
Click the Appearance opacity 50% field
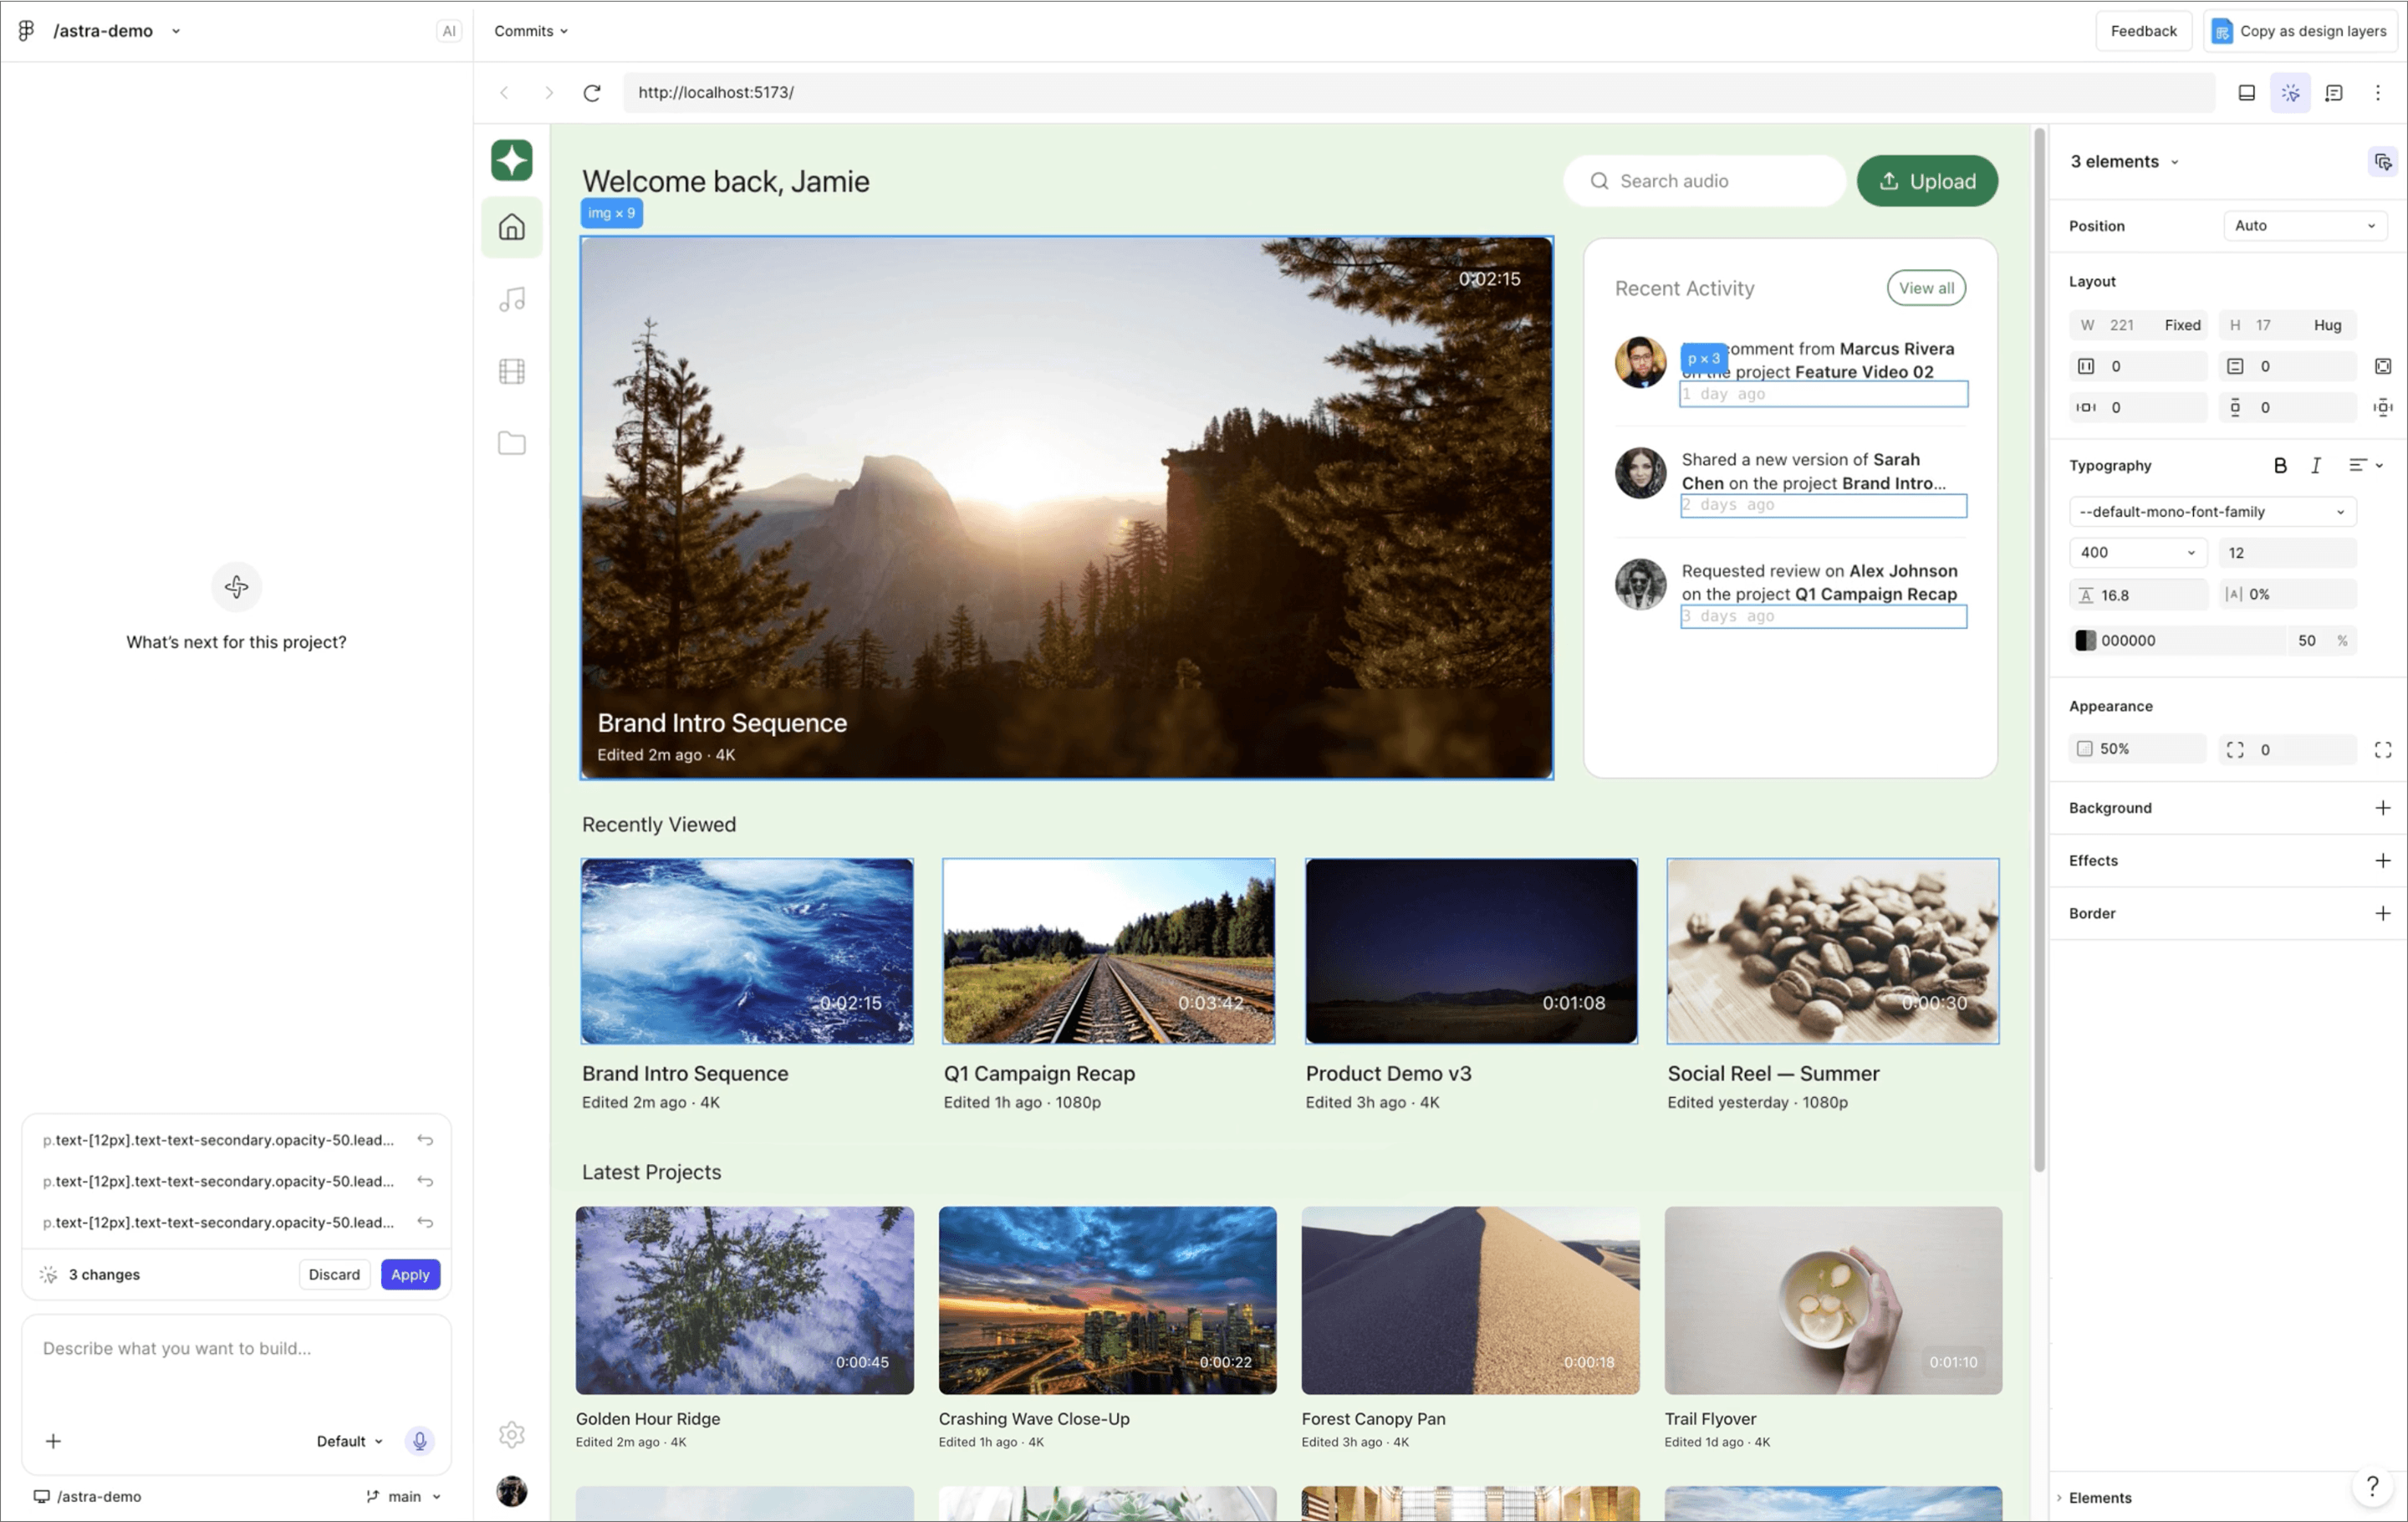click(2138, 749)
